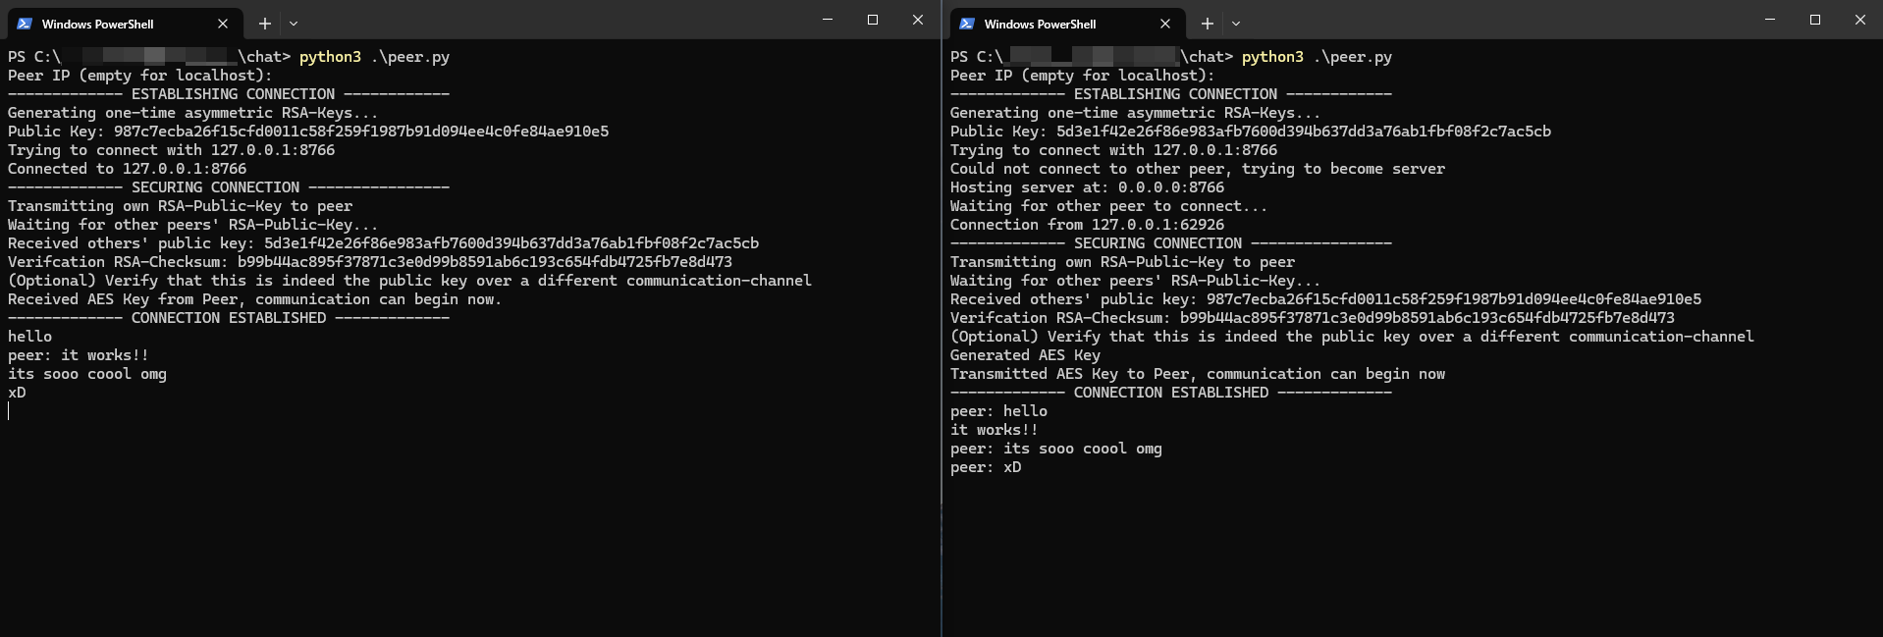This screenshot has width=1883, height=637.
Task: Expand the left terminal's profile dropdown chevron
Action: pos(294,24)
